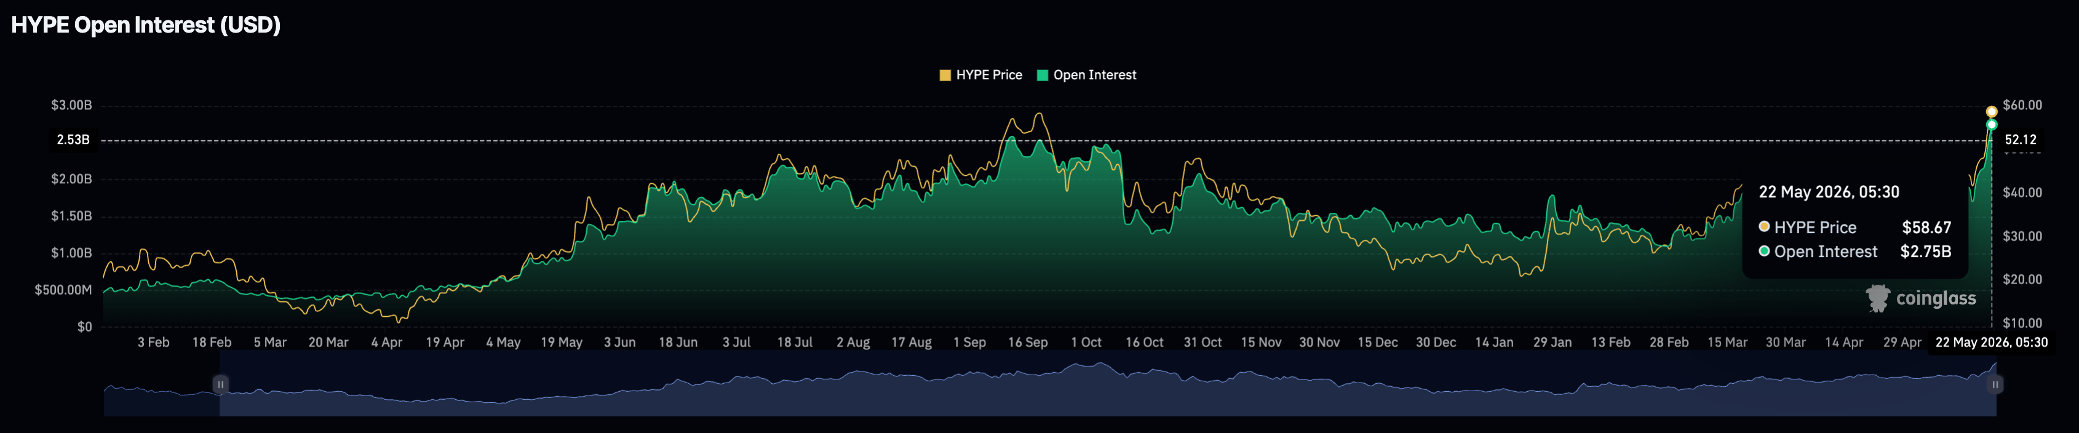The image size is (2079, 433).
Task: Click the $500.00M axis label
Action: pos(64,290)
